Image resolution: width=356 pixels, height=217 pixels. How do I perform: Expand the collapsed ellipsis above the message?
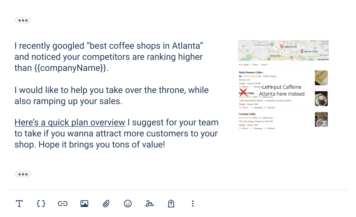click(23, 20)
